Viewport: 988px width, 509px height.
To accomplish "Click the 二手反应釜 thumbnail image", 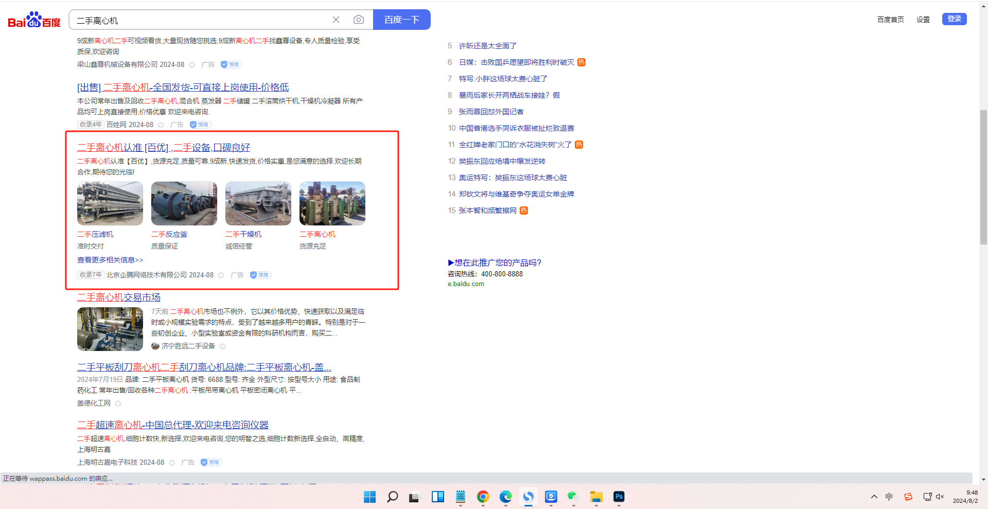I will pos(184,203).
